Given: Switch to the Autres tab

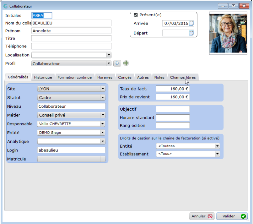Looking at the screenshot, I should pyautogui.click(x=143, y=77).
